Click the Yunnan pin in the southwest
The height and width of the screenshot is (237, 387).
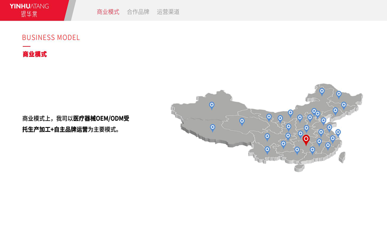tap(267, 149)
